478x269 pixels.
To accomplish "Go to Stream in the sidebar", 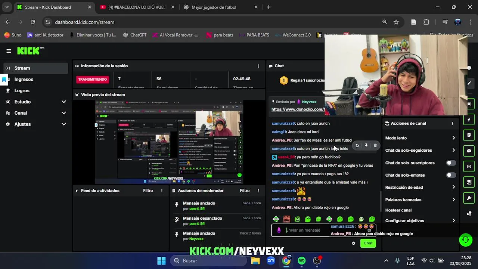I will [36, 68].
